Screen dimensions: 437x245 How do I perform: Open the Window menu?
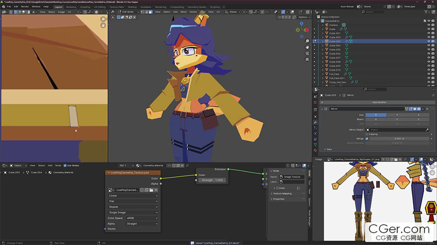point(36,6)
